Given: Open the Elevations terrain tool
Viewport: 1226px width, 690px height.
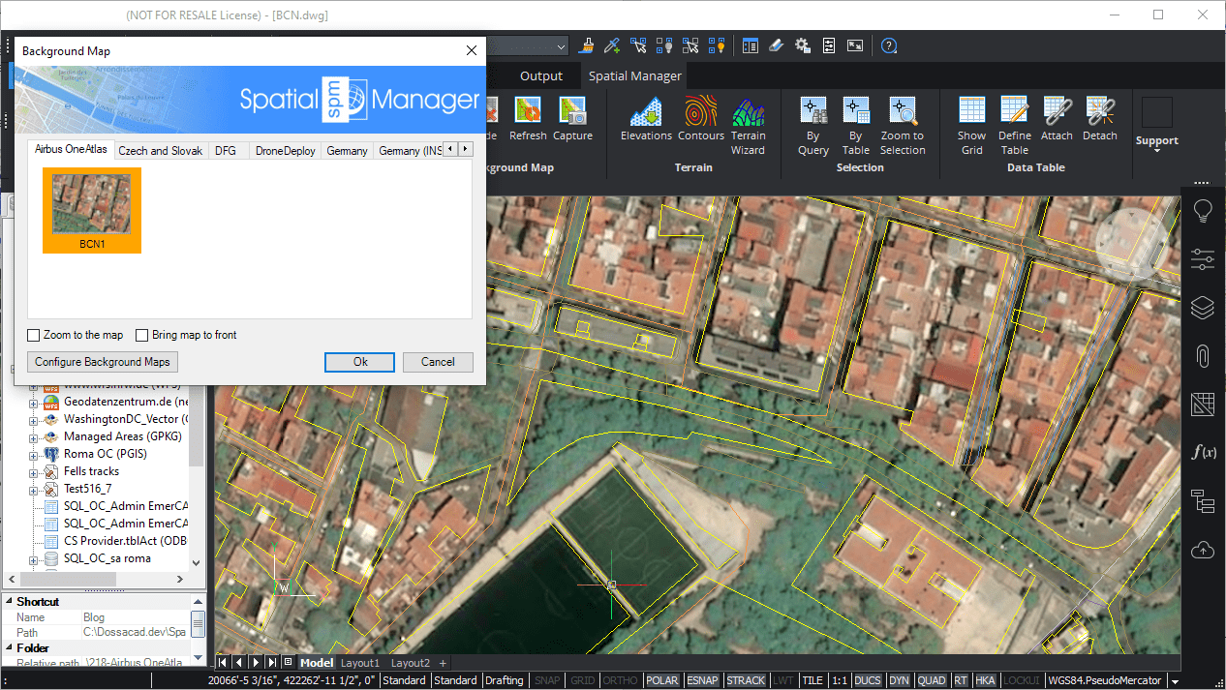Looking at the screenshot, I should 646,120.
